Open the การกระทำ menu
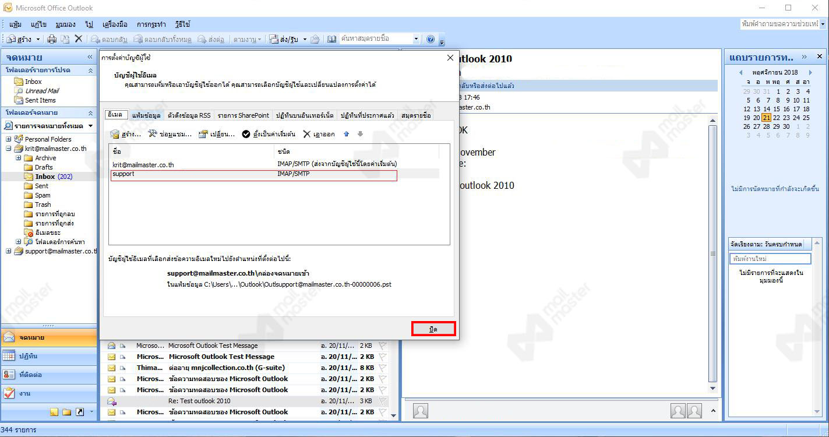This screenshot has height=437, width=829. (x=152, y=24)
